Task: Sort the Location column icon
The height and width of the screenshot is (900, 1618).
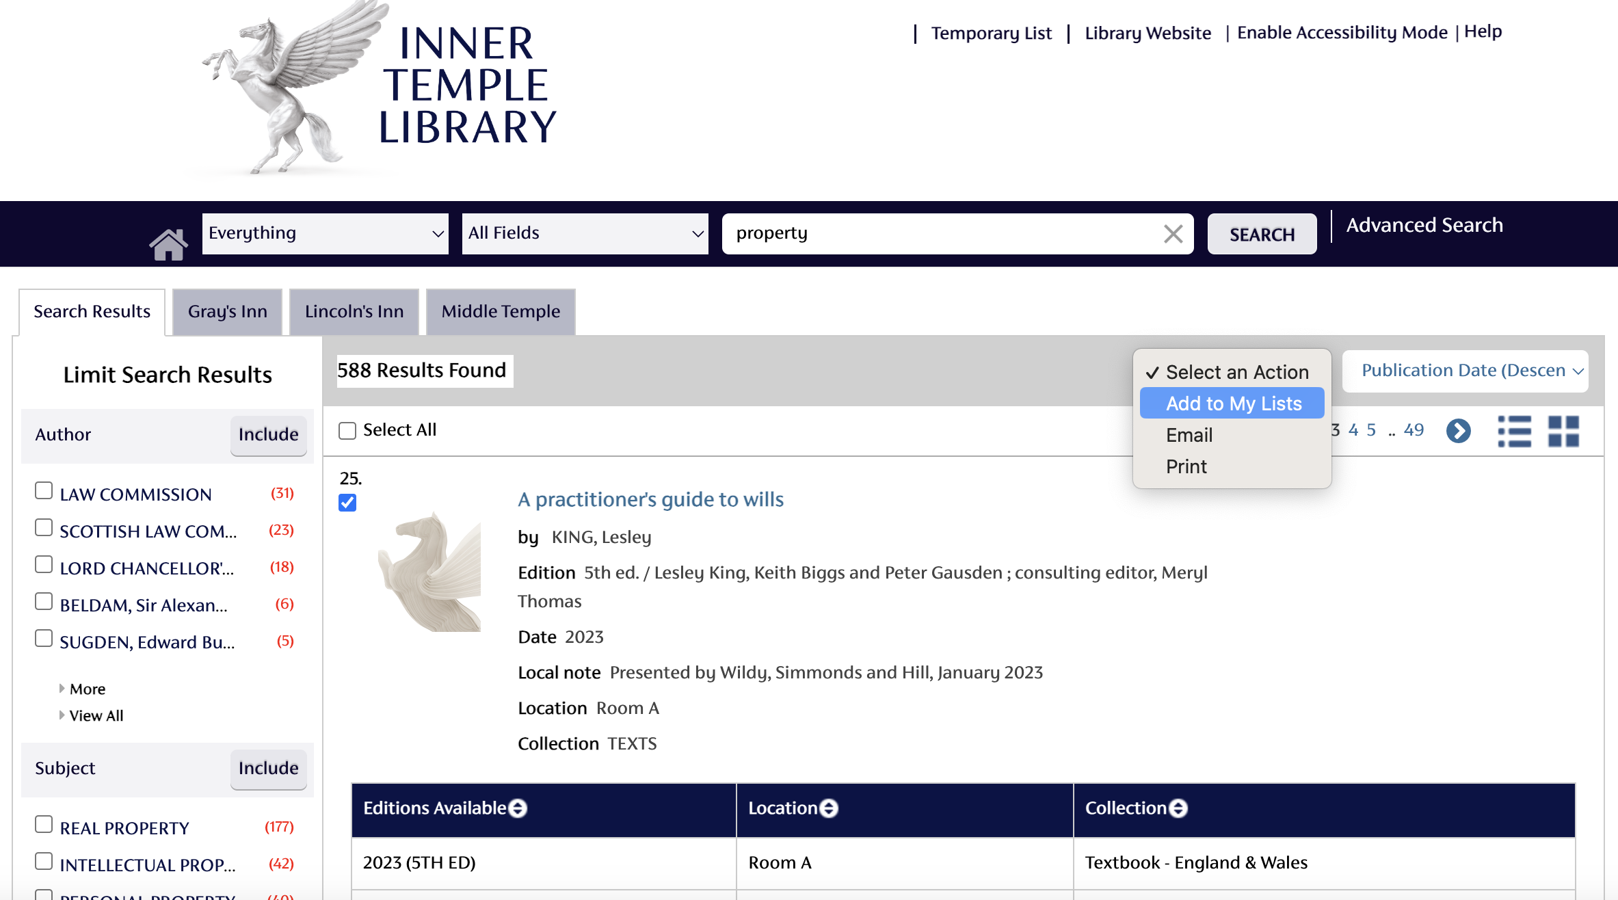Action: (x=829, y=808)
